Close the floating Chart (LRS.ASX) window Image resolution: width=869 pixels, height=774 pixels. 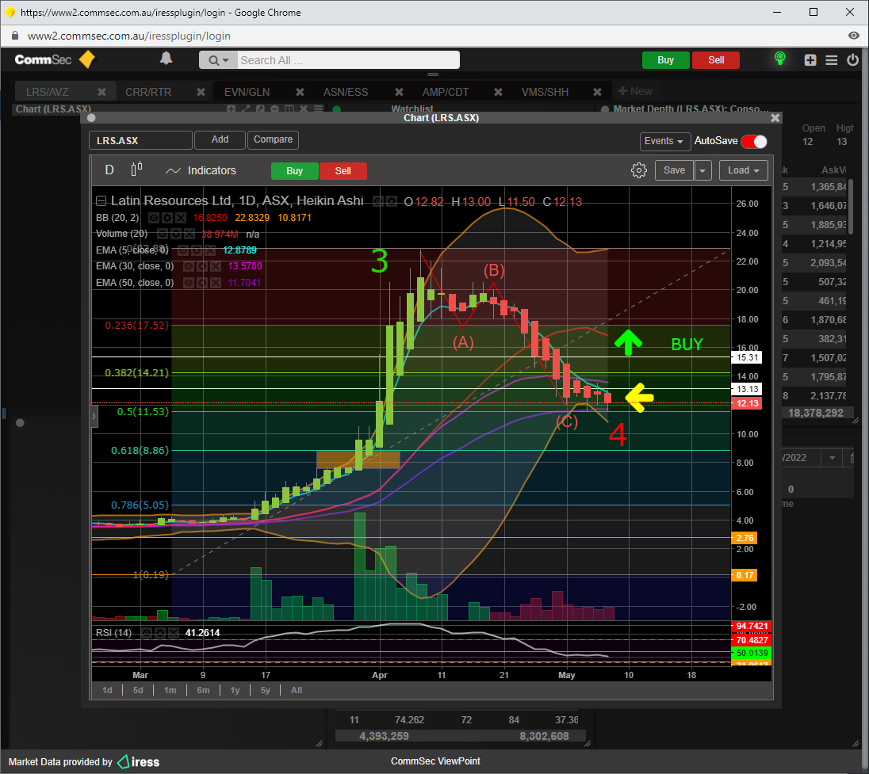pyautogui.click(x=775, y=118)
